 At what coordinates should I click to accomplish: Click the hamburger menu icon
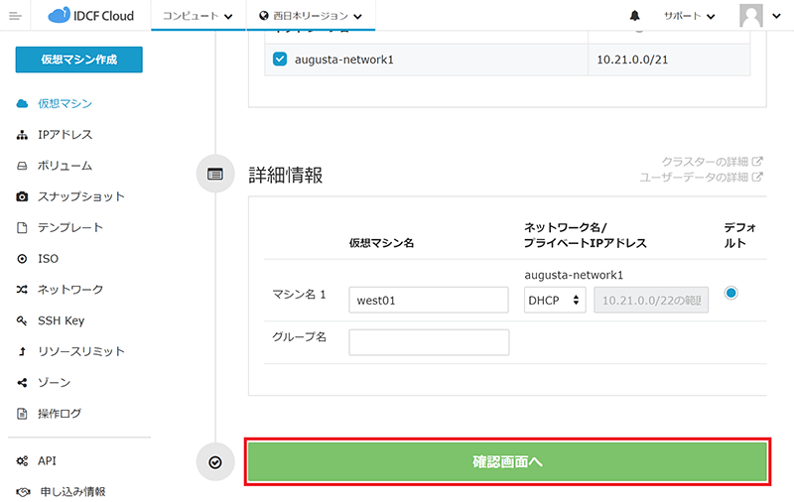coord(15,16)
